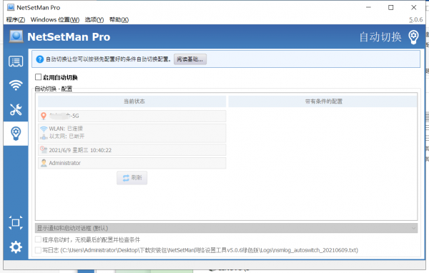Select the AutoSwitch lightbulb sidebar icon

pos(16,134)
